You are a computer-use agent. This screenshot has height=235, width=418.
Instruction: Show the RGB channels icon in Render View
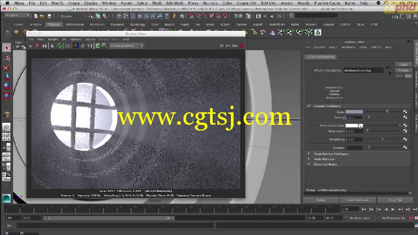(76, 46)
